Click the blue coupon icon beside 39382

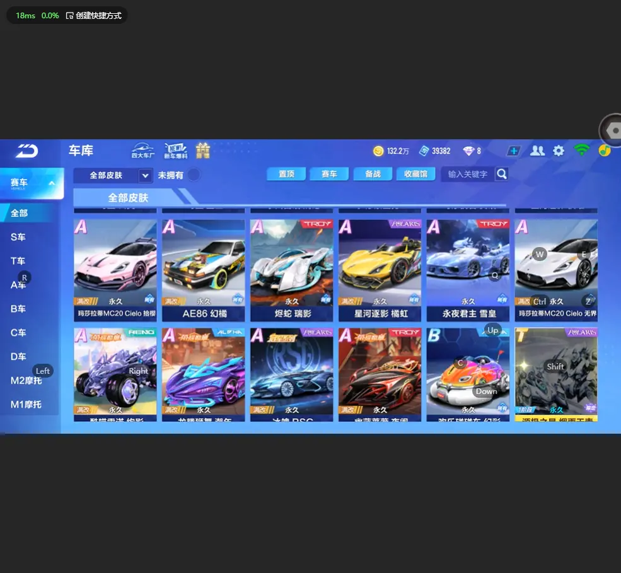[x=424, y=151]
